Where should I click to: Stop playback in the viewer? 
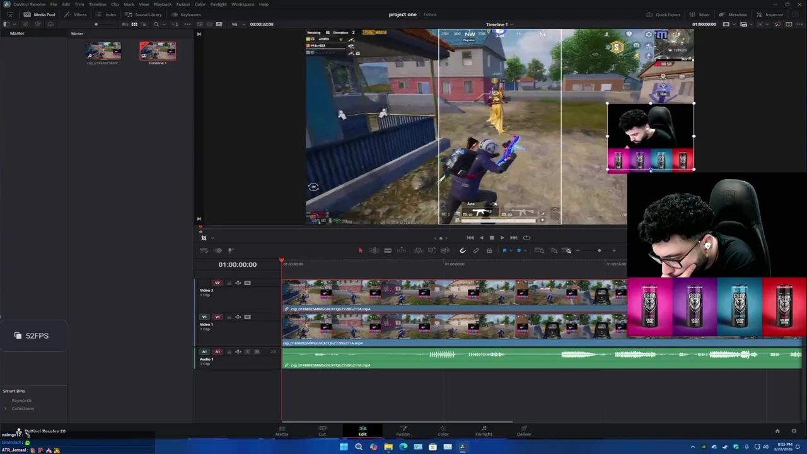(x=492, y=238)
